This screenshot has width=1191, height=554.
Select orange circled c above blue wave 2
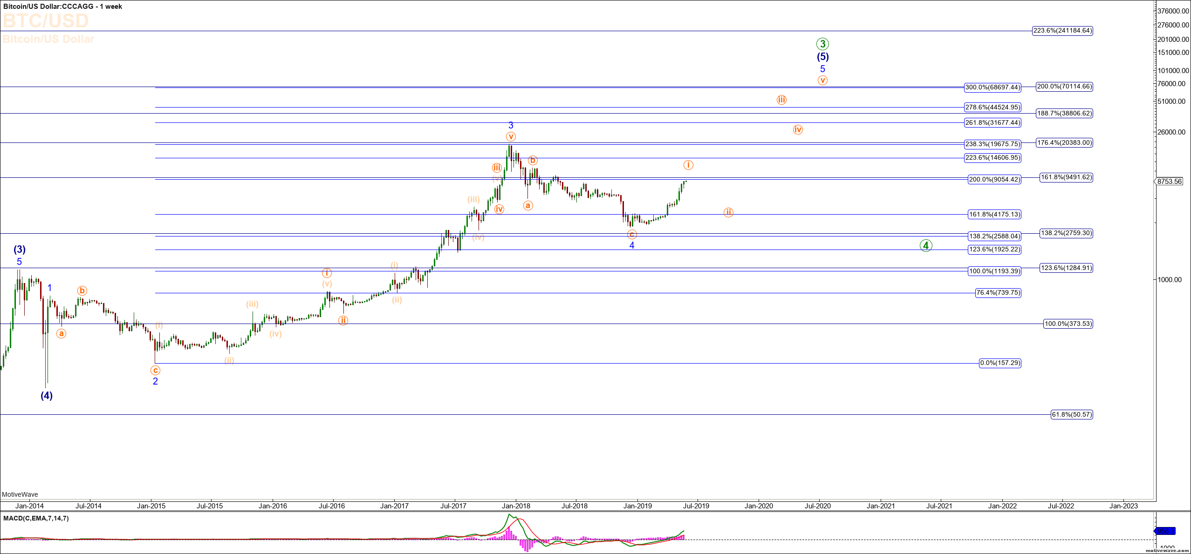pos(155,370)
